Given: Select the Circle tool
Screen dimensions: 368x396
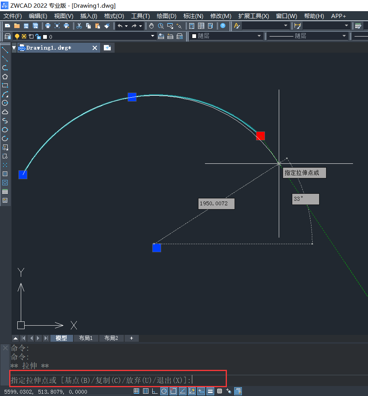Looking at the screenshot, I should [5, 103].
